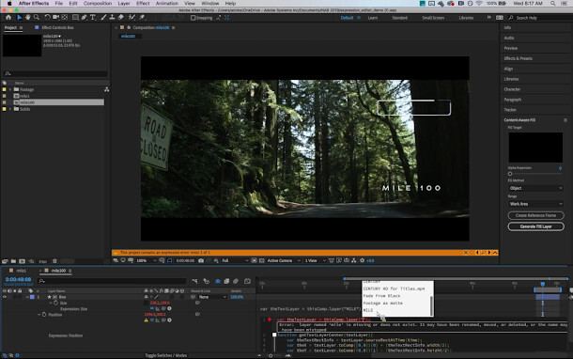Select the Hand tool in toolbar

(28, 17)
